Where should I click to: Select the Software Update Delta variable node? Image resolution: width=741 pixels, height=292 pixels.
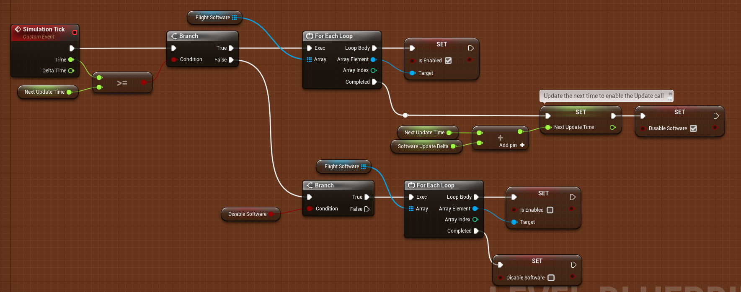coord(422,146)
